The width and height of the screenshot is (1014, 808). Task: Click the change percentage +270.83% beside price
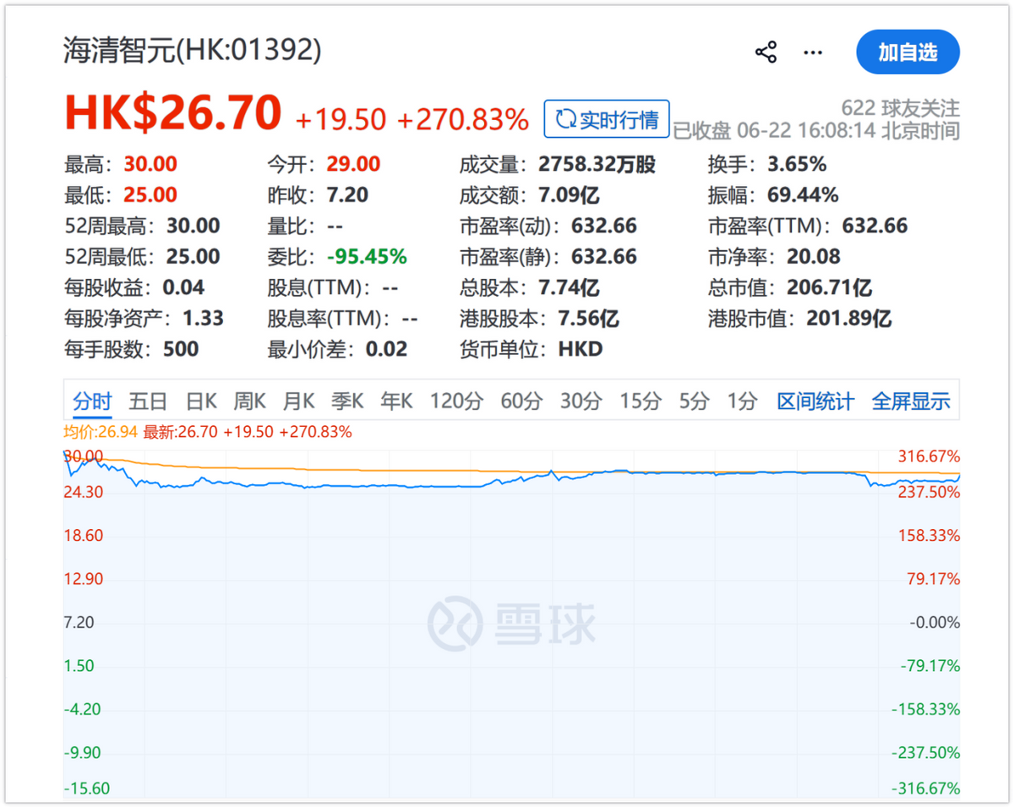point(463,119)
